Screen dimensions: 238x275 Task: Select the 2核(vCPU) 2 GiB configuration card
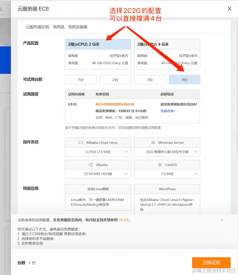pyautogui.click(x=98, y=54)
